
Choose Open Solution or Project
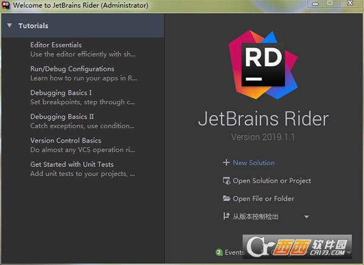coord(272,181)
